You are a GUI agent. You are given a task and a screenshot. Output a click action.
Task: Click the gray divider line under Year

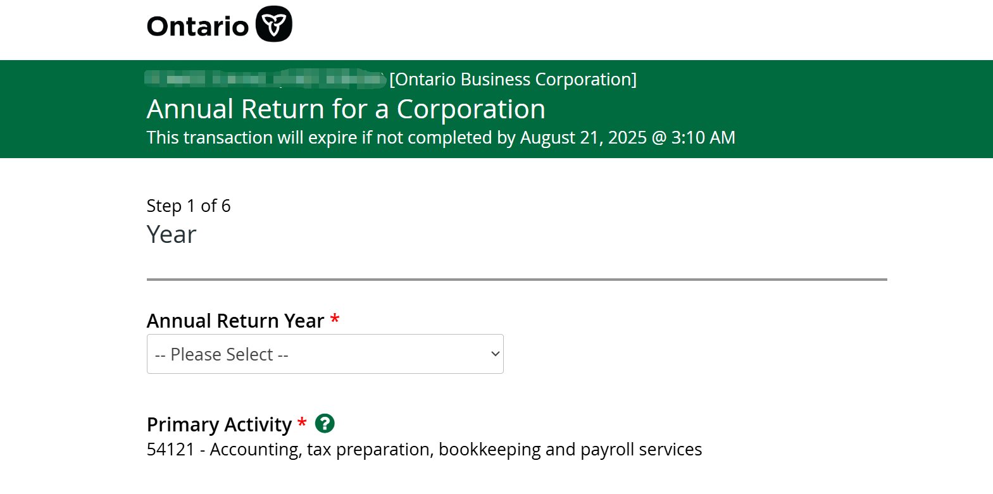(516, 276)
